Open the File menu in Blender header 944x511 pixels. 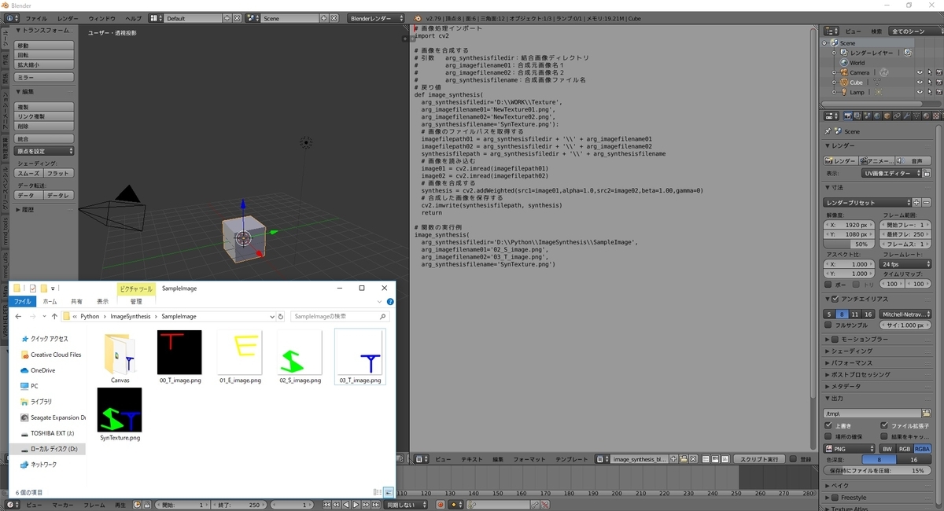pyautogui.click(x=36, y=18)
